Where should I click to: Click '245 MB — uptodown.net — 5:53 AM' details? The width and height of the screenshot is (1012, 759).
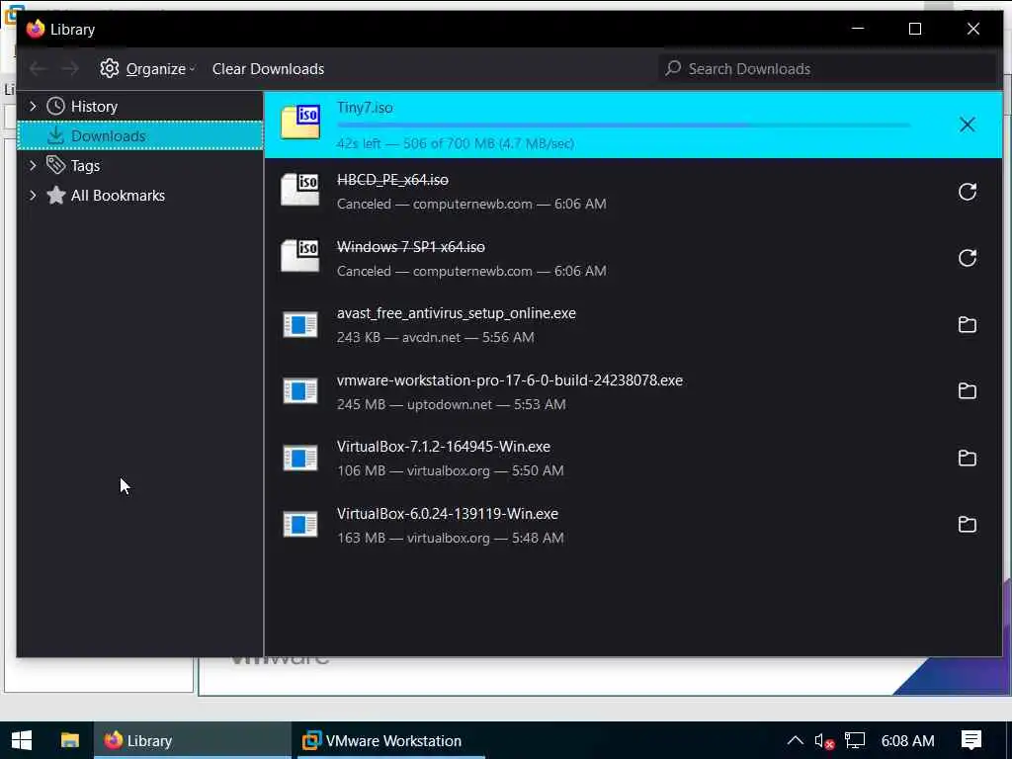[x=451, y=404]
